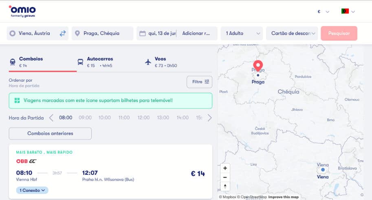Select the 09:00 departure hour
This screenshot has height=200, width=372.
point(85,117)
